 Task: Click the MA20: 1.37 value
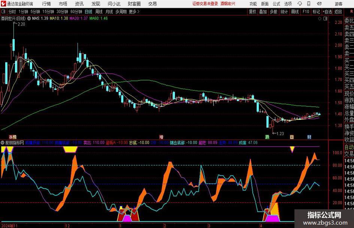coord(78,18)
